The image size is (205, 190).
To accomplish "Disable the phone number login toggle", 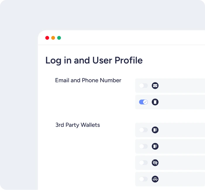I will (x=143, y=102).
